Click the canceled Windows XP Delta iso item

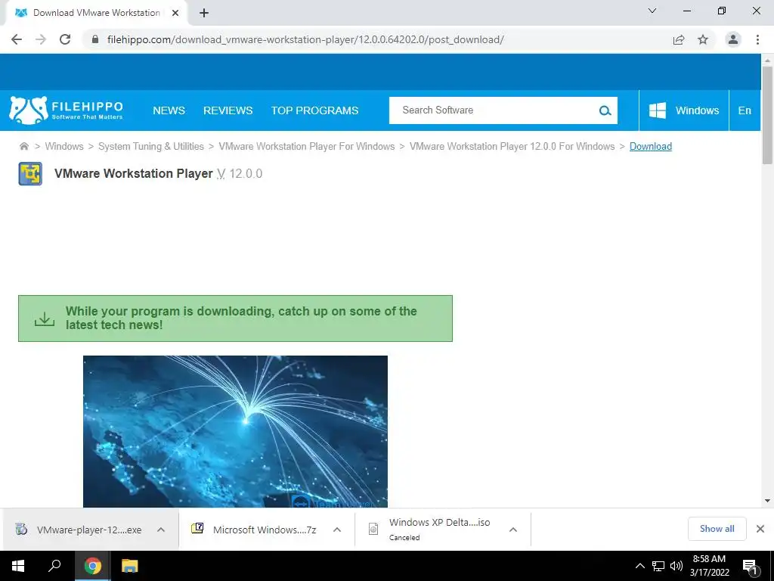[x=429, y=530]
